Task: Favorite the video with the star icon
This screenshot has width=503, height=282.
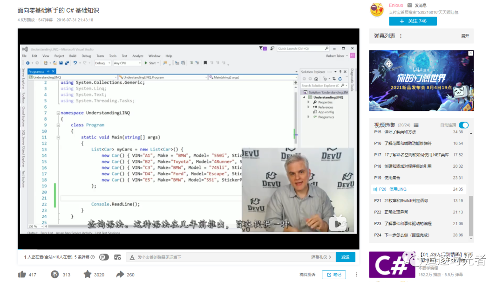Action: point(88,274)
